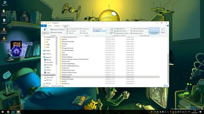The width and height of the screenshot is (204, 114).
Task: Select the Wondershare folder
Action: click(x=65, y=84)
